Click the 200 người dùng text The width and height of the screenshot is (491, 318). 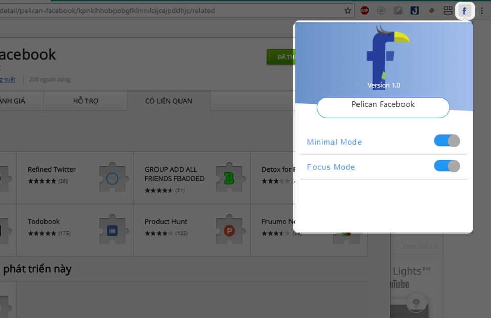(x=50, y=80)
